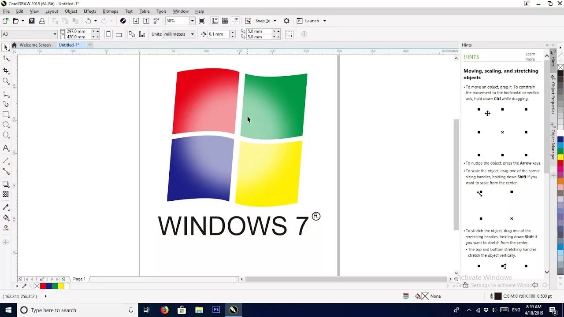Toggle Treat as filled option
Image resolution: width=564 pixels, height=317 pixels.
pyautogui.click(x=289, y=34)
